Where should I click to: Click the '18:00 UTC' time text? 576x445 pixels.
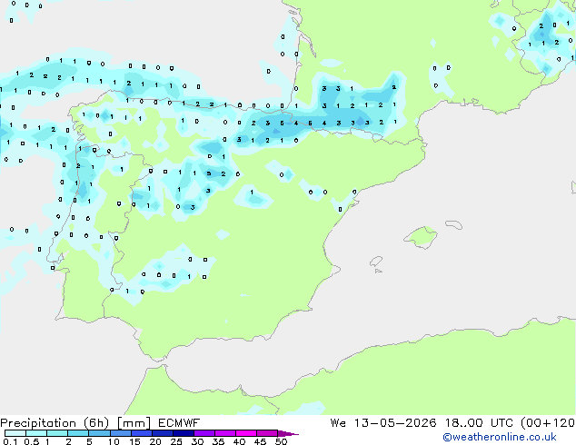pyautogui.click(x=479, y=422)
